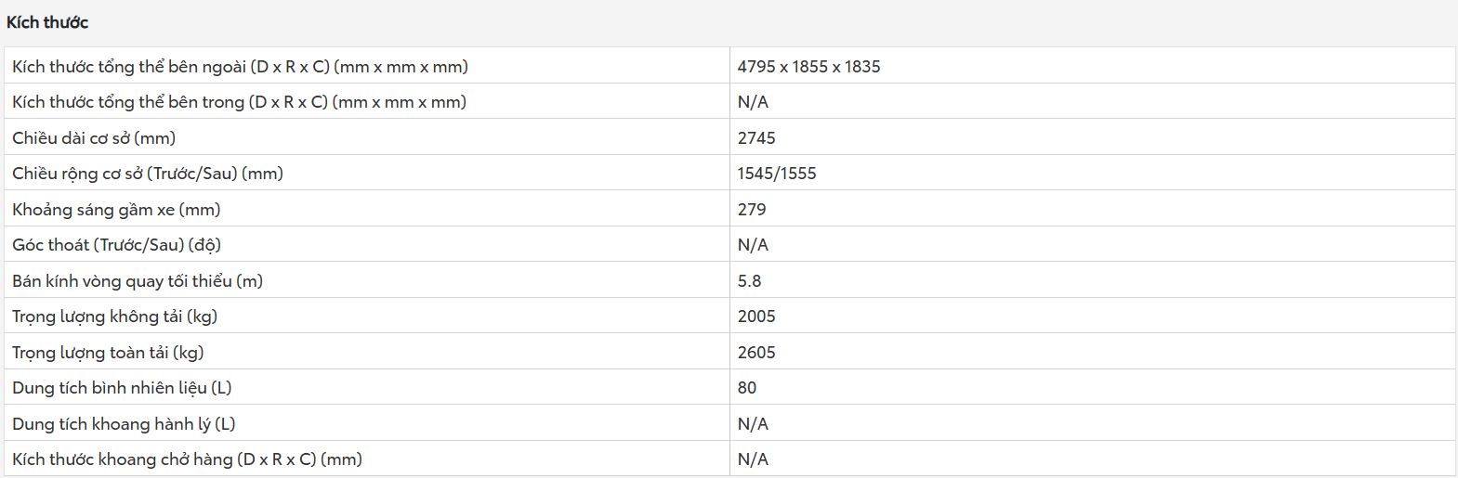Select the 279 ground clearance value
The image size is (1458, 478).
tap(752, 210)
